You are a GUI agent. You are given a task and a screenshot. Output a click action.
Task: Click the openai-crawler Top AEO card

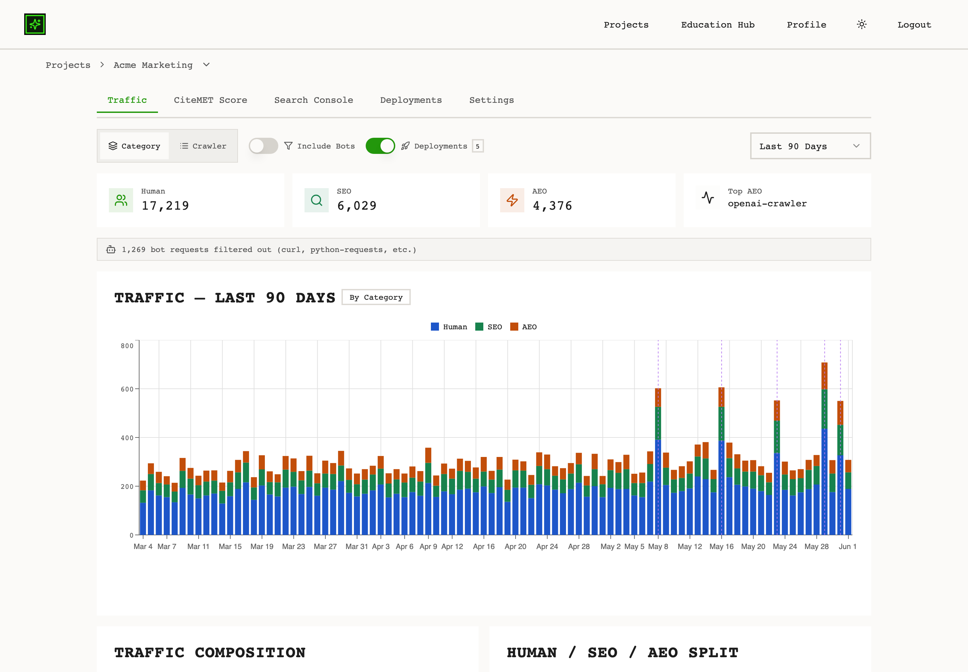(x=777, y=200)
